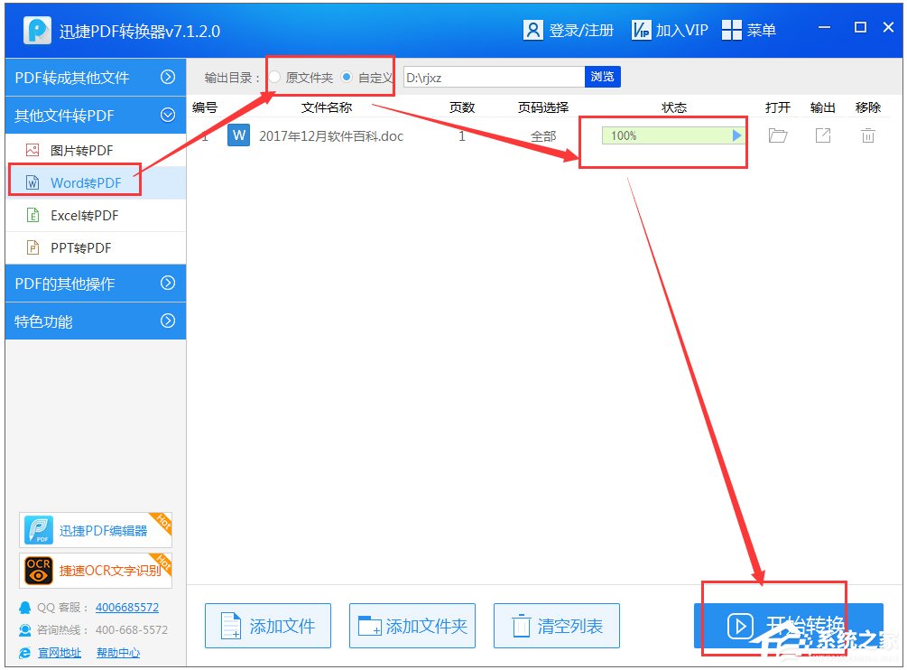Click the play arrow on the progress bar
Image resolution: width=907 pixels, height=670 pixels.
[x=736, y=136]
